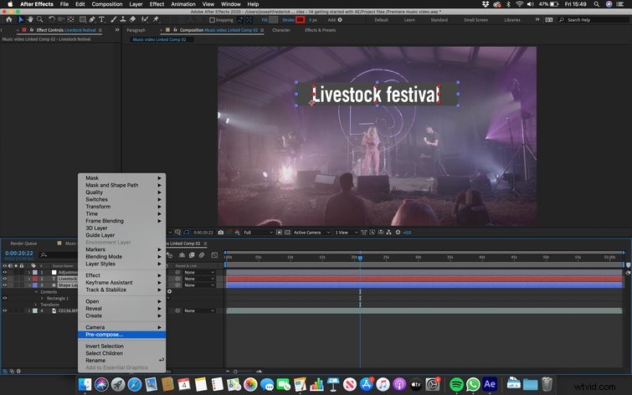Open the Active Camera dropdown

(311, 233)
